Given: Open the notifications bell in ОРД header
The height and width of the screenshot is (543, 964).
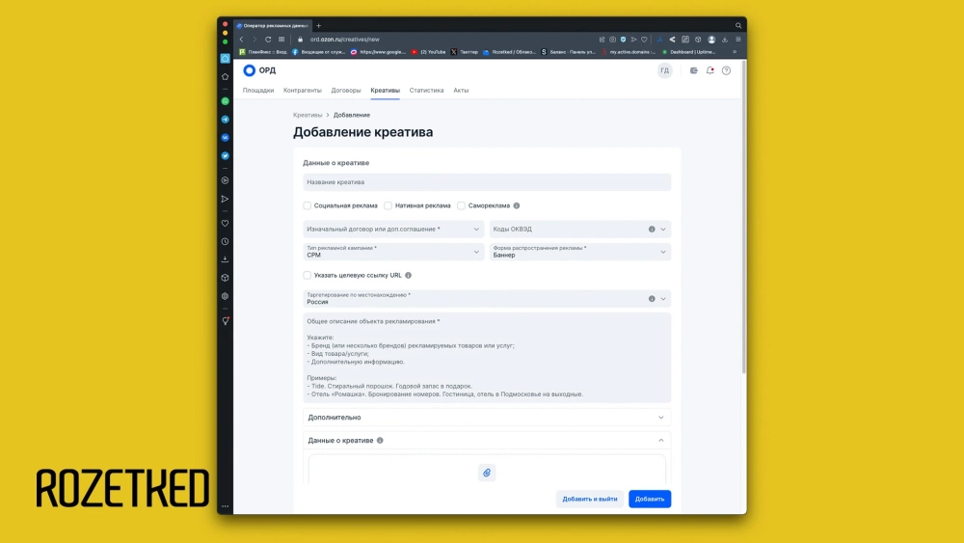Looking at the screenshot, I should point(710,70).
